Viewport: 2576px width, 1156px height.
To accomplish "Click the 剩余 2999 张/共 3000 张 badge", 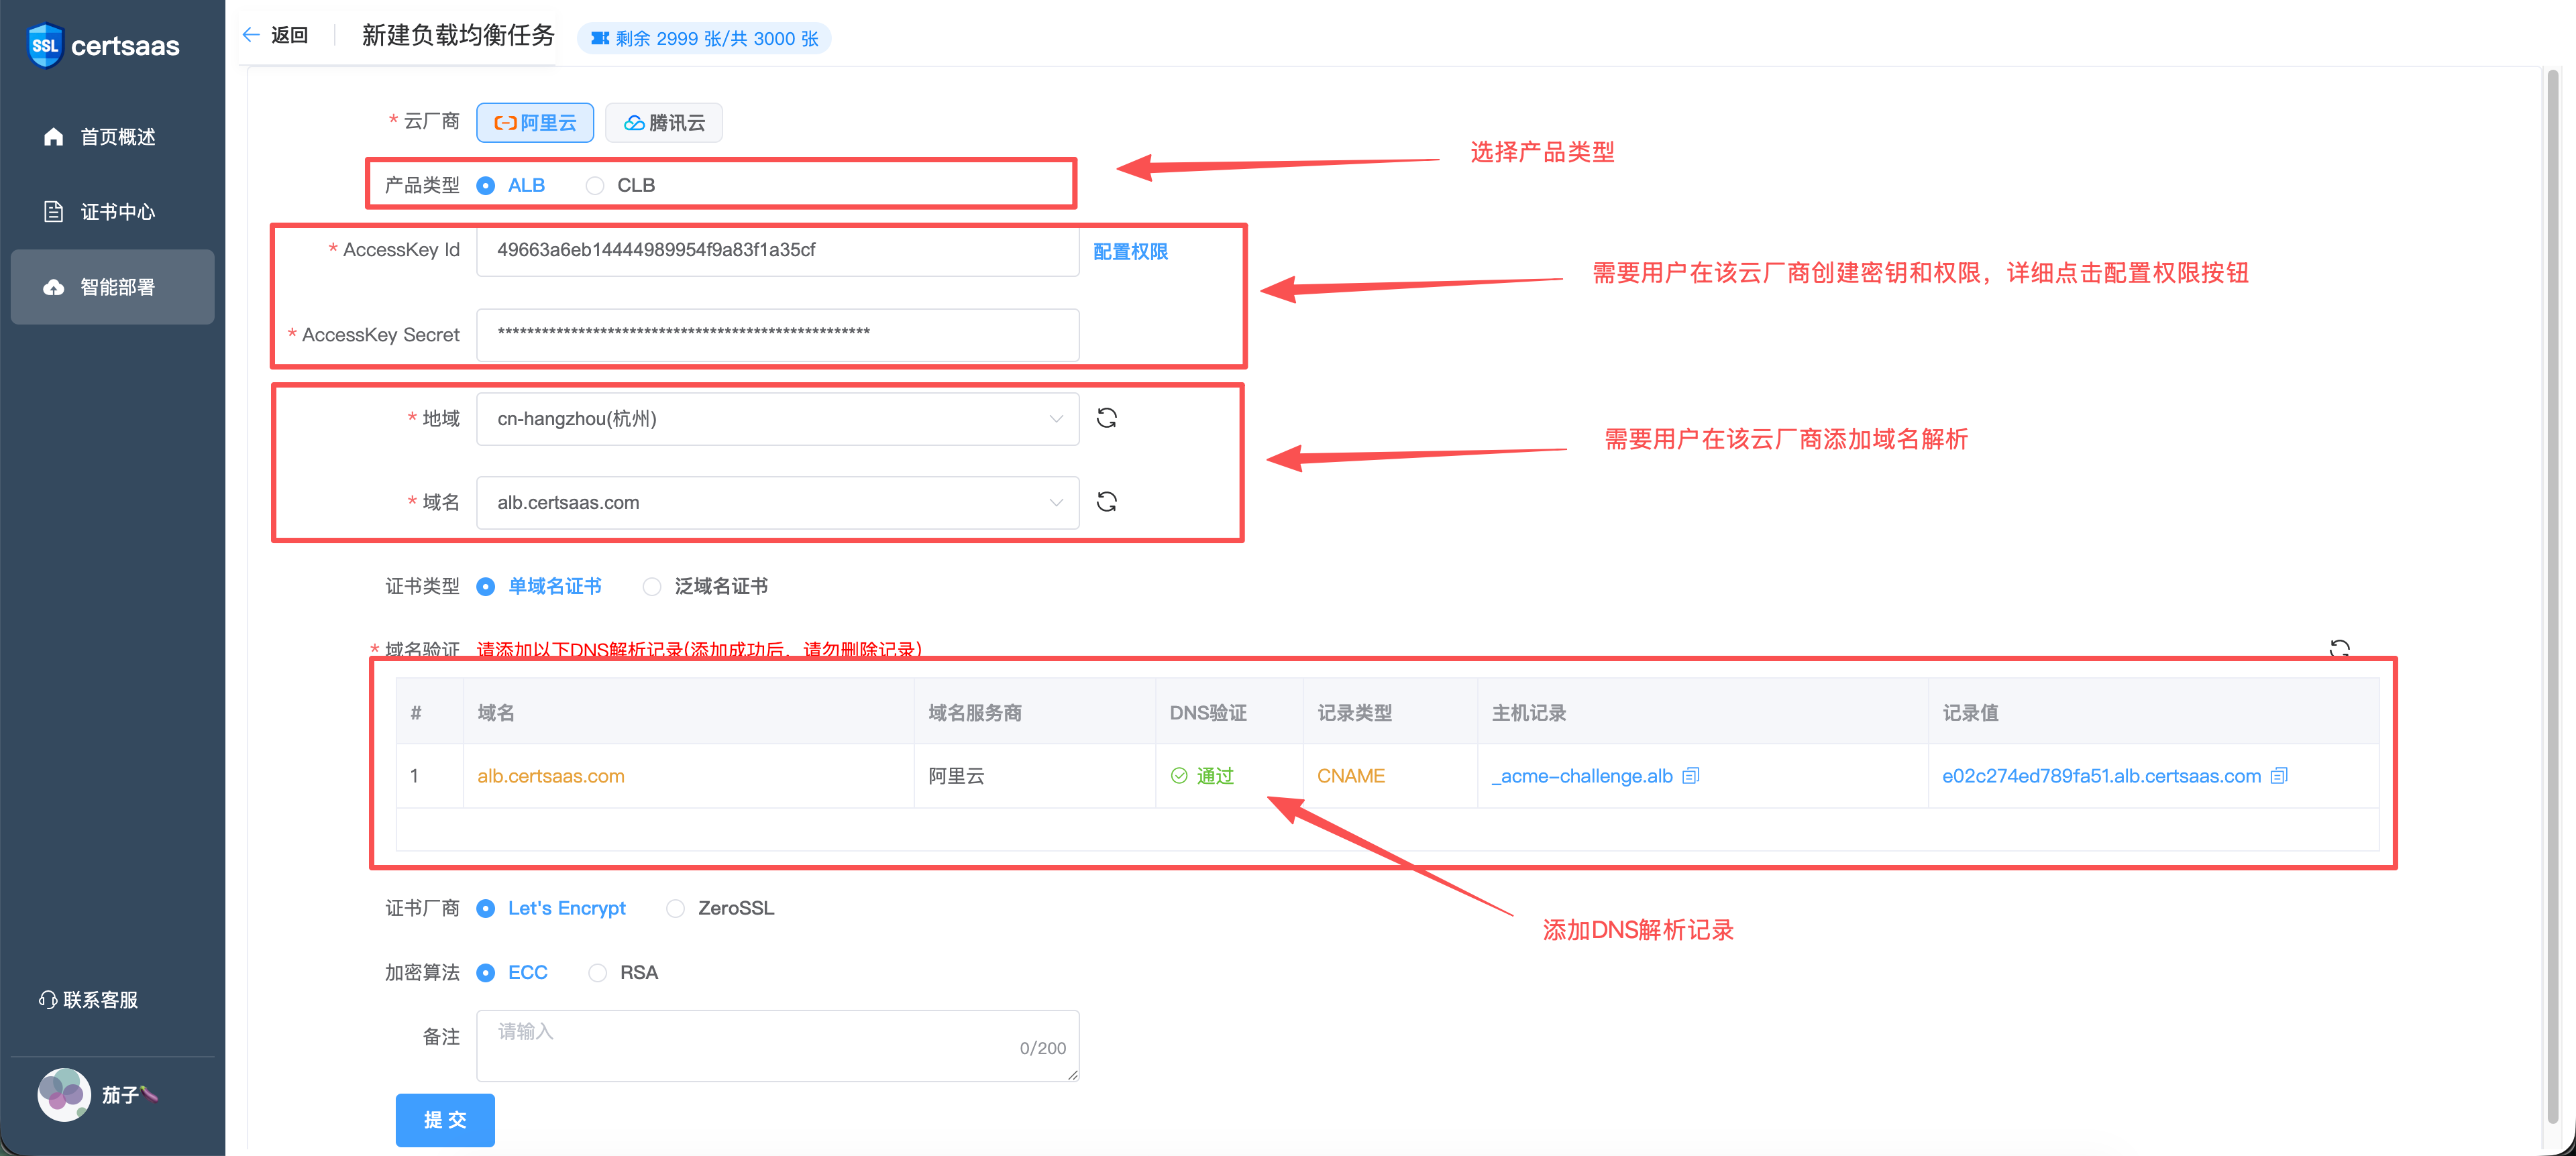I will (704, 39).
